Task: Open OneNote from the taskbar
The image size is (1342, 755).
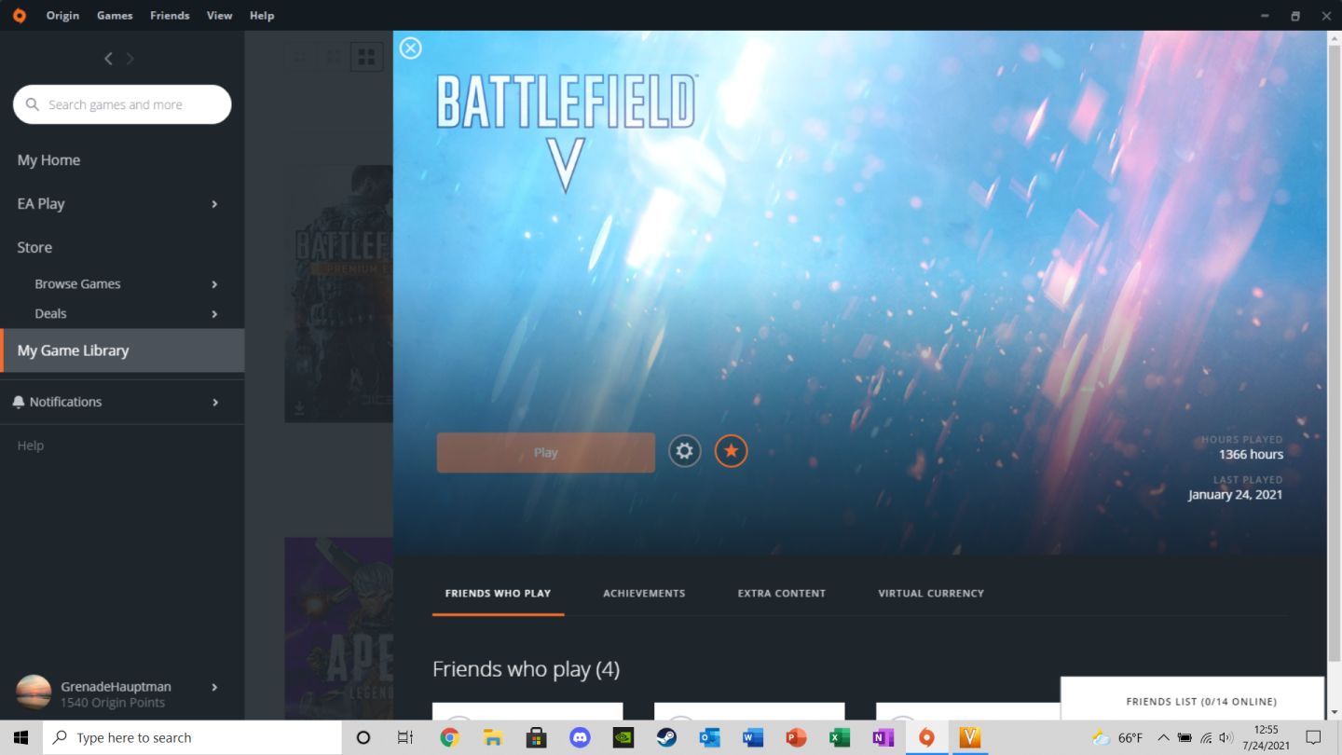Action: pyautogui.click(x=883, y=737)
